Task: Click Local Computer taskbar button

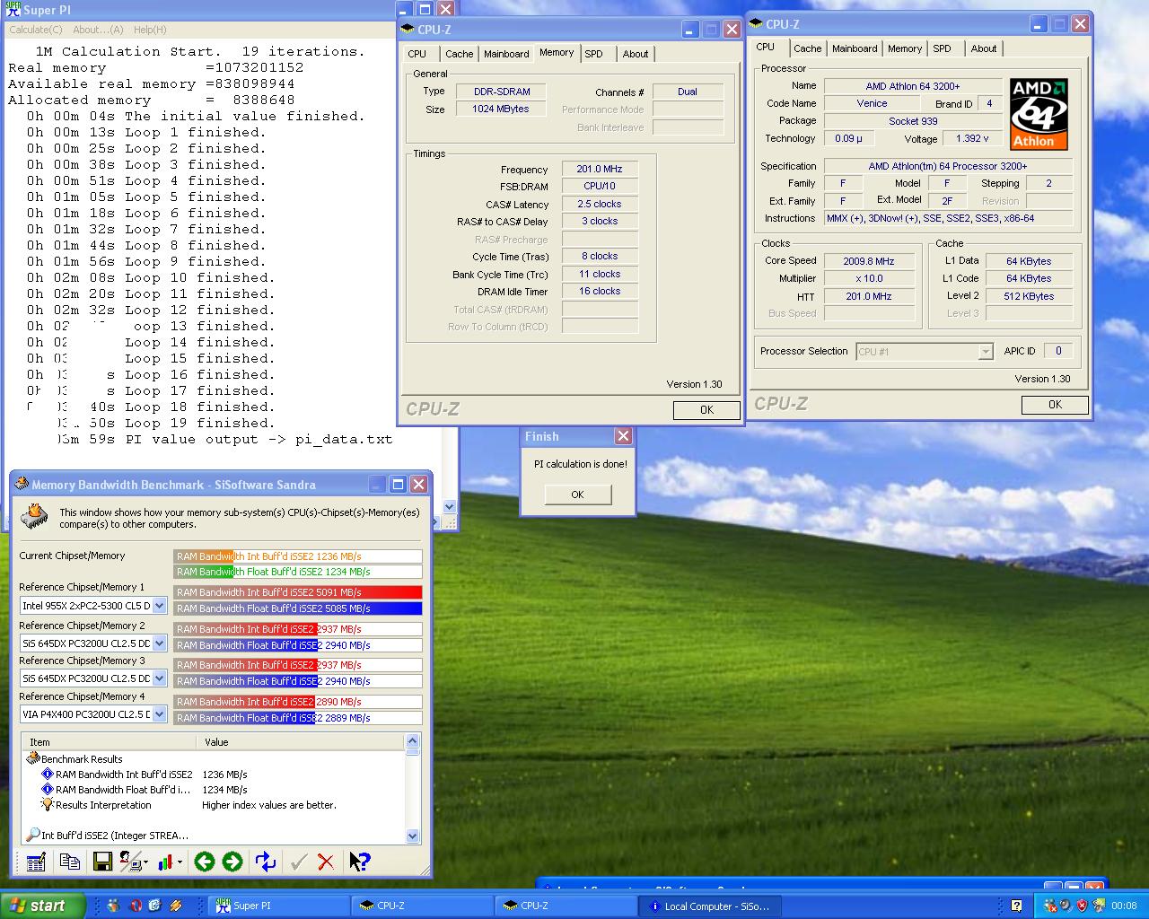Action: coord(709,906)
